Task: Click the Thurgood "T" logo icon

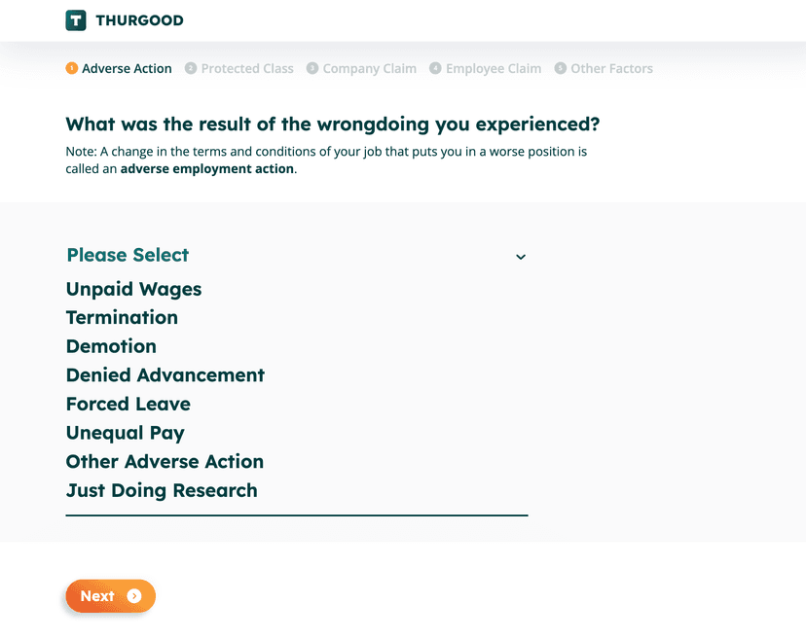Action: tap(76, 19)
